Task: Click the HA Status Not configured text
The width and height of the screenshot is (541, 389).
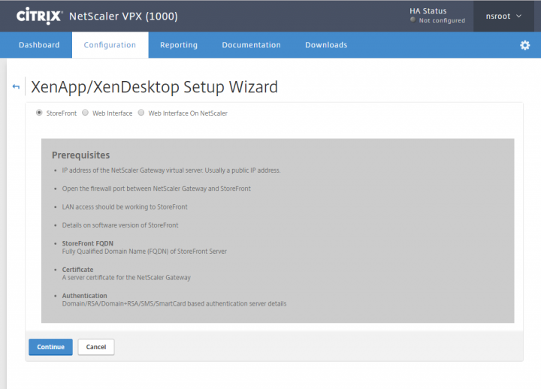Action: tap(442, 20)
